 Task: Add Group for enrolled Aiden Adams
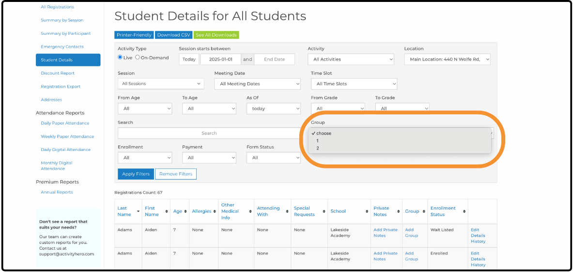[412, 256]
